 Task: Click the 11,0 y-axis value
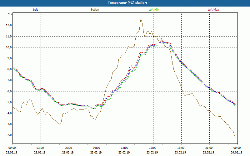click(9, 36)
